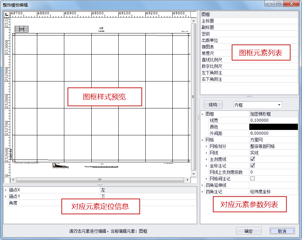Screen dimensions: 302x240
Task: Select 主标题 in the element list
Action: pos(208,21)
